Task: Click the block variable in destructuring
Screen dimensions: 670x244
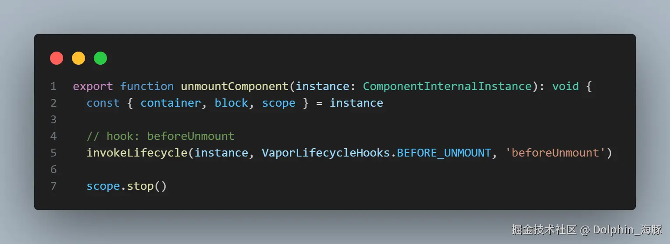Action: tap(231, 103)
